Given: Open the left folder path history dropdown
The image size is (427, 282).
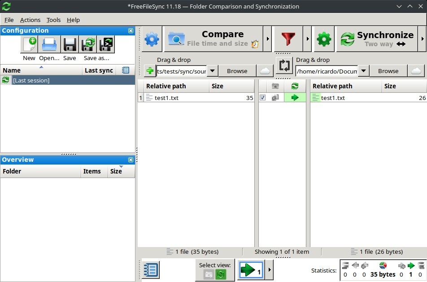Looking at the screenshot, I should [213, 71].
